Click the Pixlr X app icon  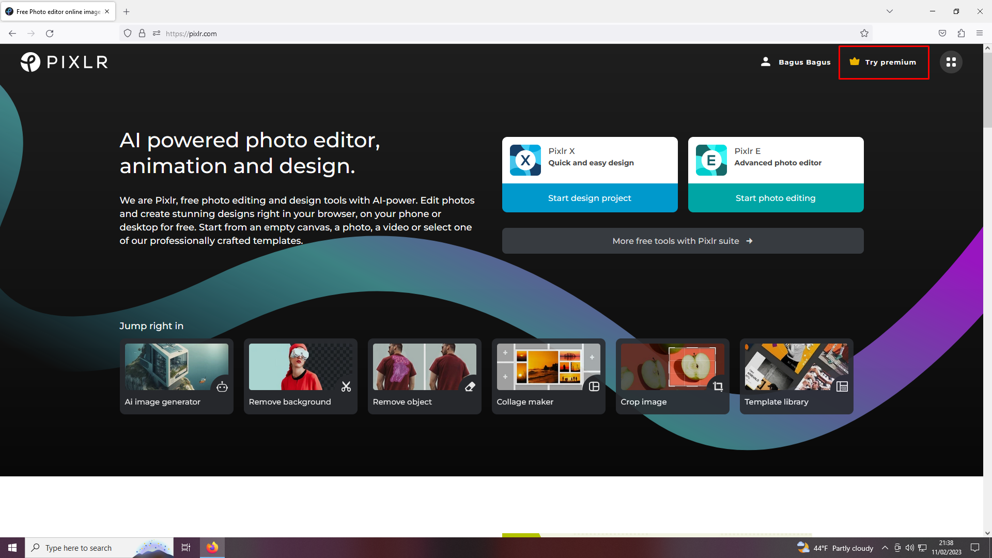pyautogui.click(x=525, y=160)
